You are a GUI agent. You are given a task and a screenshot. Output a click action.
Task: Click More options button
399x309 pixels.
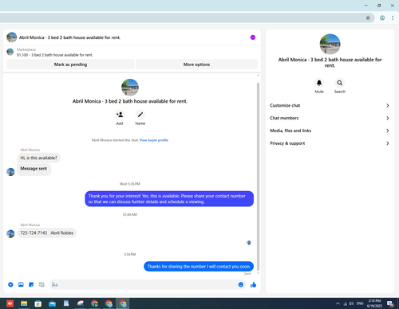click(196, 65)
